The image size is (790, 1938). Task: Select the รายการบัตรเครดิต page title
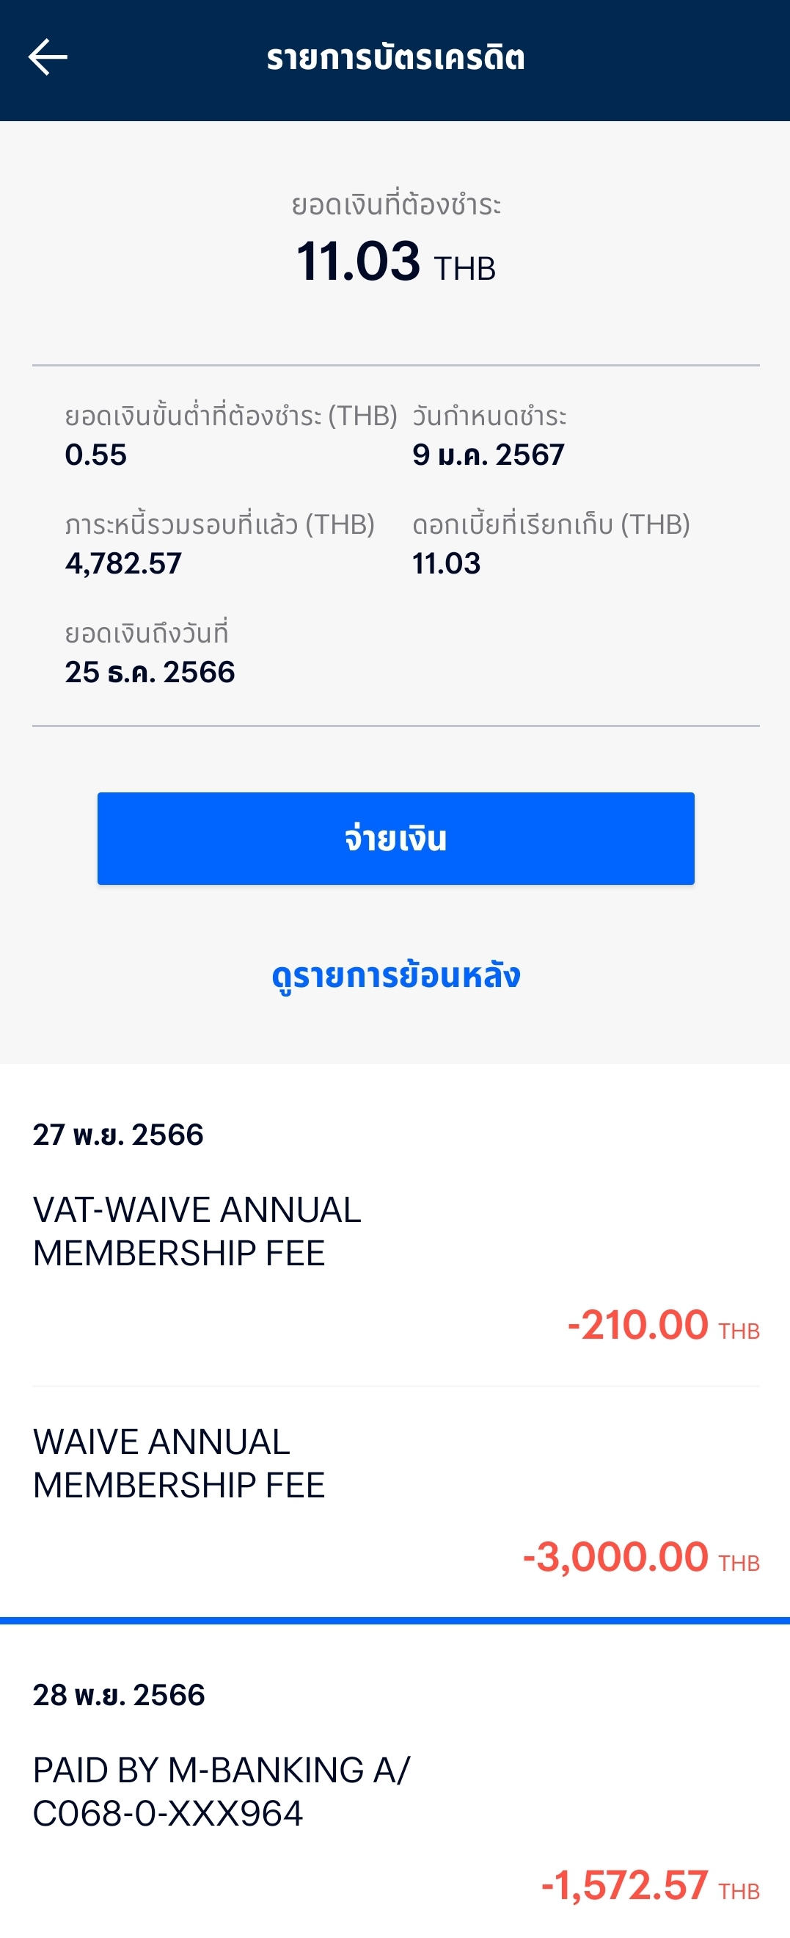pyautogui.click(x=395, y=58)
